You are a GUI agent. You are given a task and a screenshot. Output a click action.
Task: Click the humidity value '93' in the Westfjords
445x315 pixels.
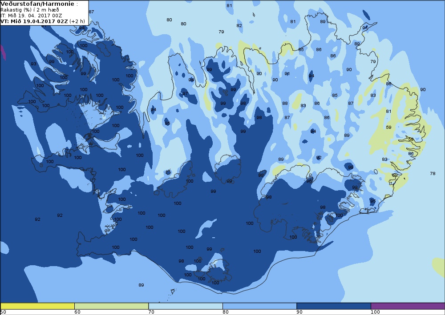(x=33, y=64)
